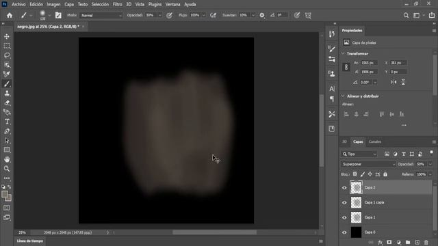This screenshot has height=246, width=438.
Task: Toggle width-height link in Transformar
Action: (346, 67)
